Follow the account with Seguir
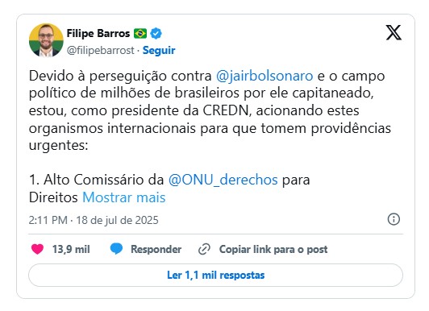Screen dimensions: 429x311 coord(159,50)
